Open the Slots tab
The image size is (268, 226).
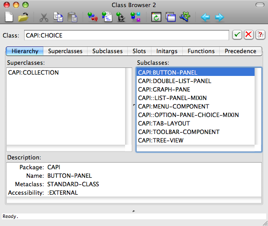pos(139,51)
